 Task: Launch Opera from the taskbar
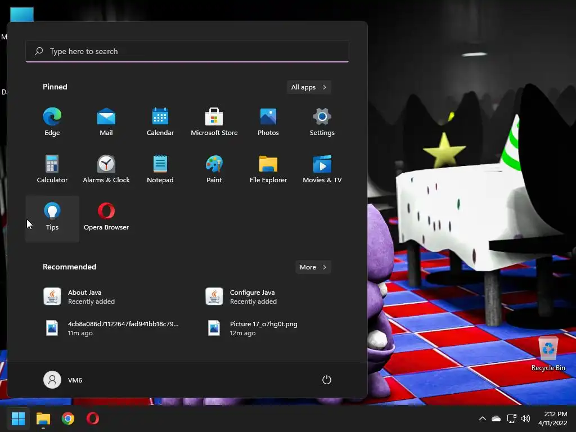(x=93, y=418)
